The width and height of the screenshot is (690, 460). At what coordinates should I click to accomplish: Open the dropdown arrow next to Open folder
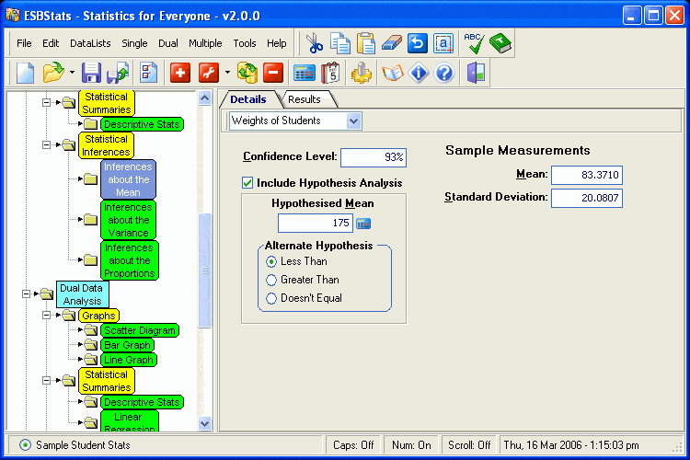(x=72, y=73)
